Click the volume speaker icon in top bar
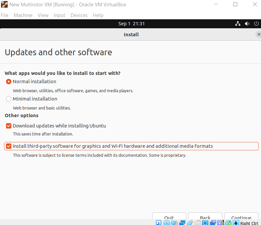This screenshot has height=225, width=261. tap(247, 24)
